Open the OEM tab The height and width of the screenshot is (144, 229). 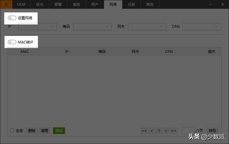pyautogui.click(x=21, y=4)
